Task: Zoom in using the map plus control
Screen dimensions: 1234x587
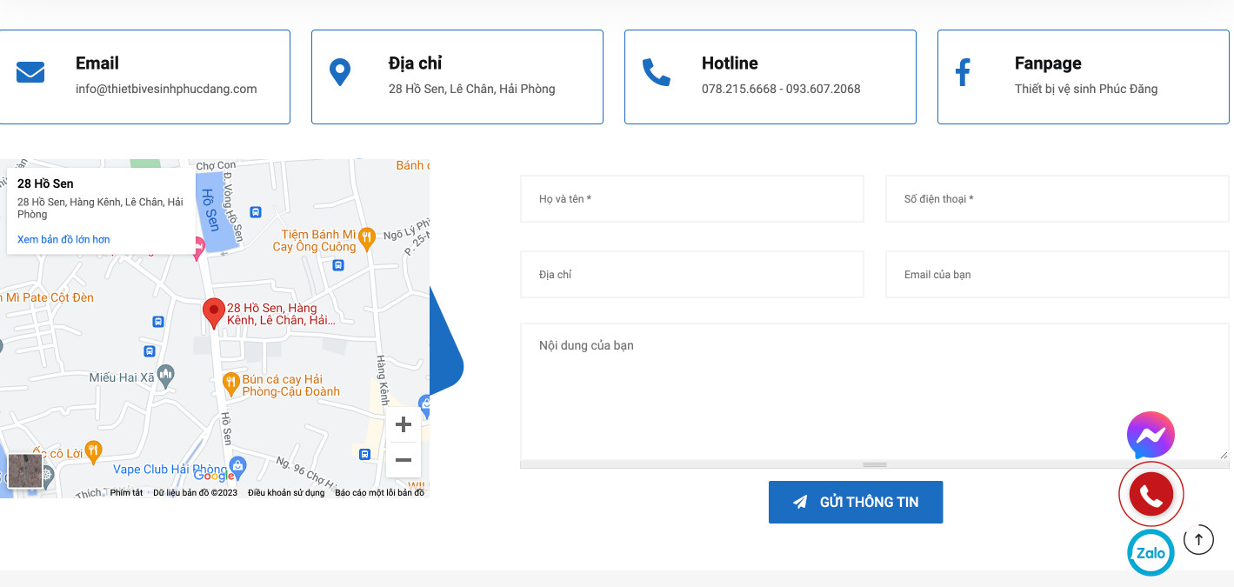Action: tap(403, 424)
